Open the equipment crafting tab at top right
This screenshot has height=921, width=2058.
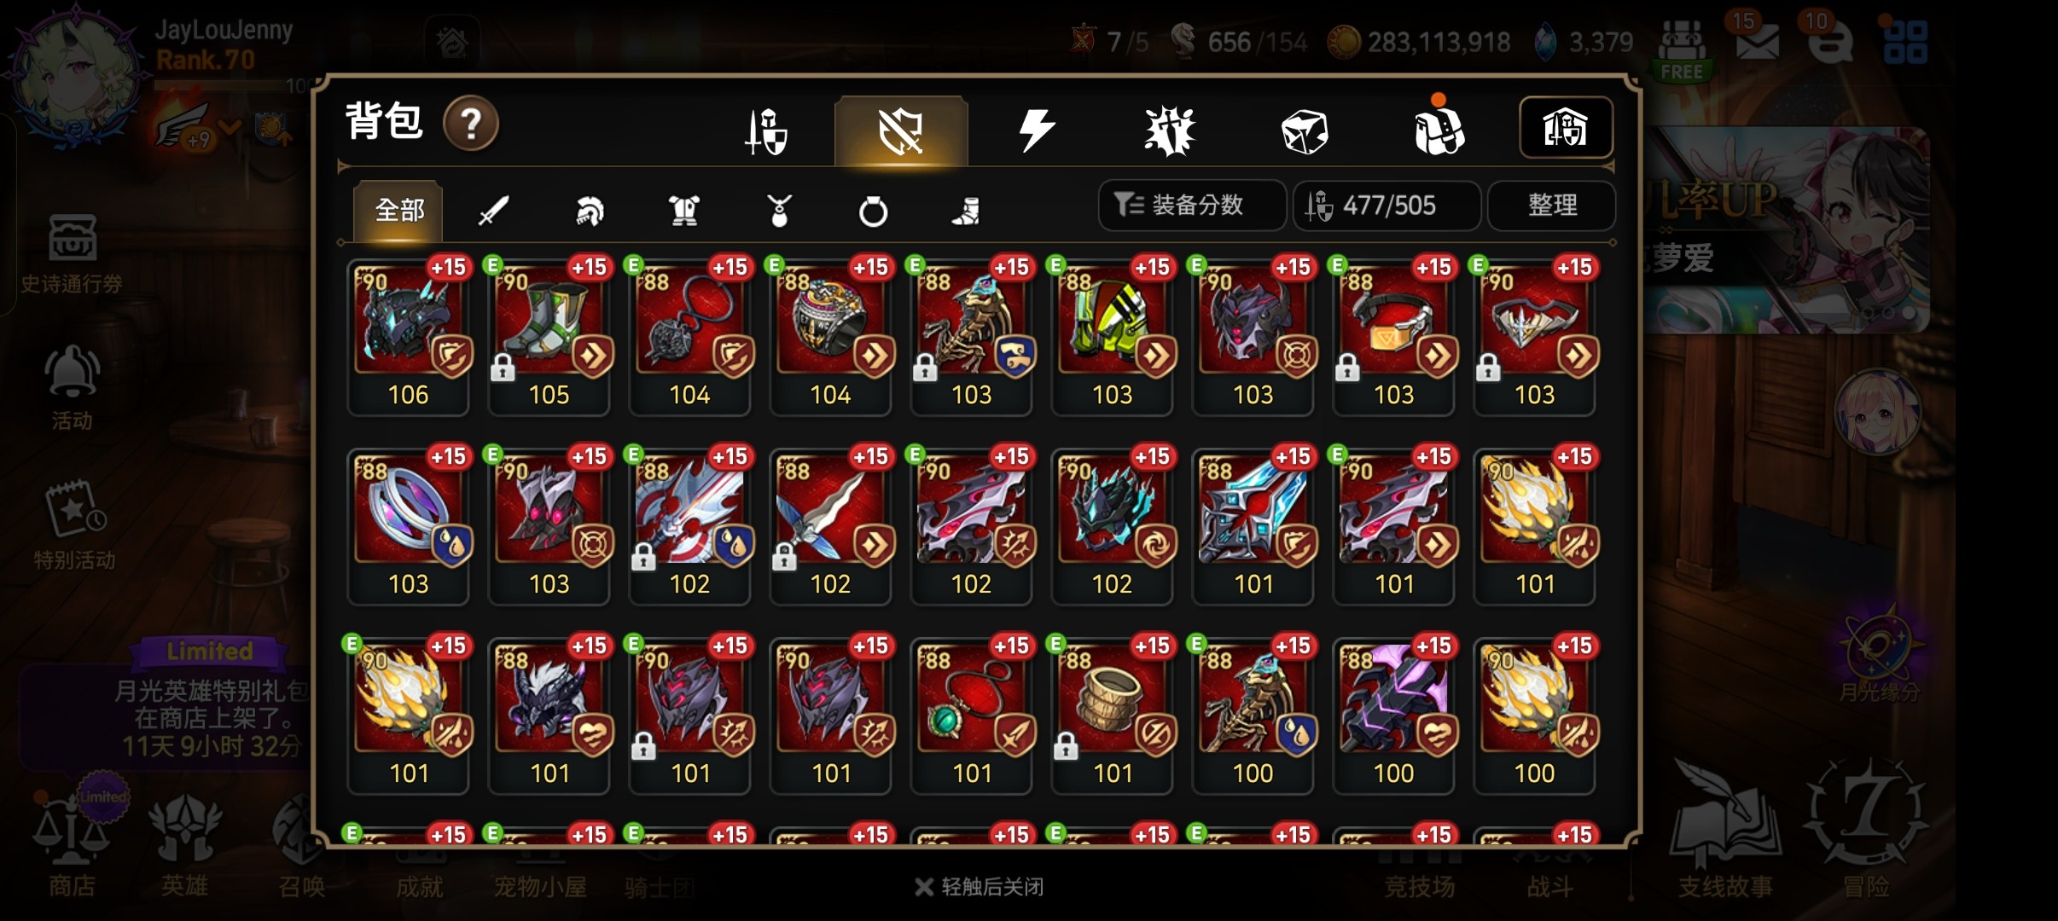1566,128
